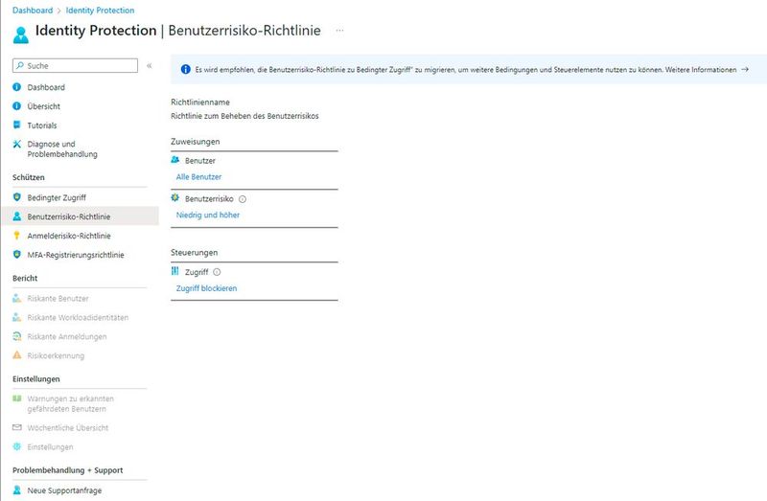Click the Benutzerrisiko-Richtlinie person icon in sidebar
This screenshot has height=501, width=767.
click(x=16, y=216)
